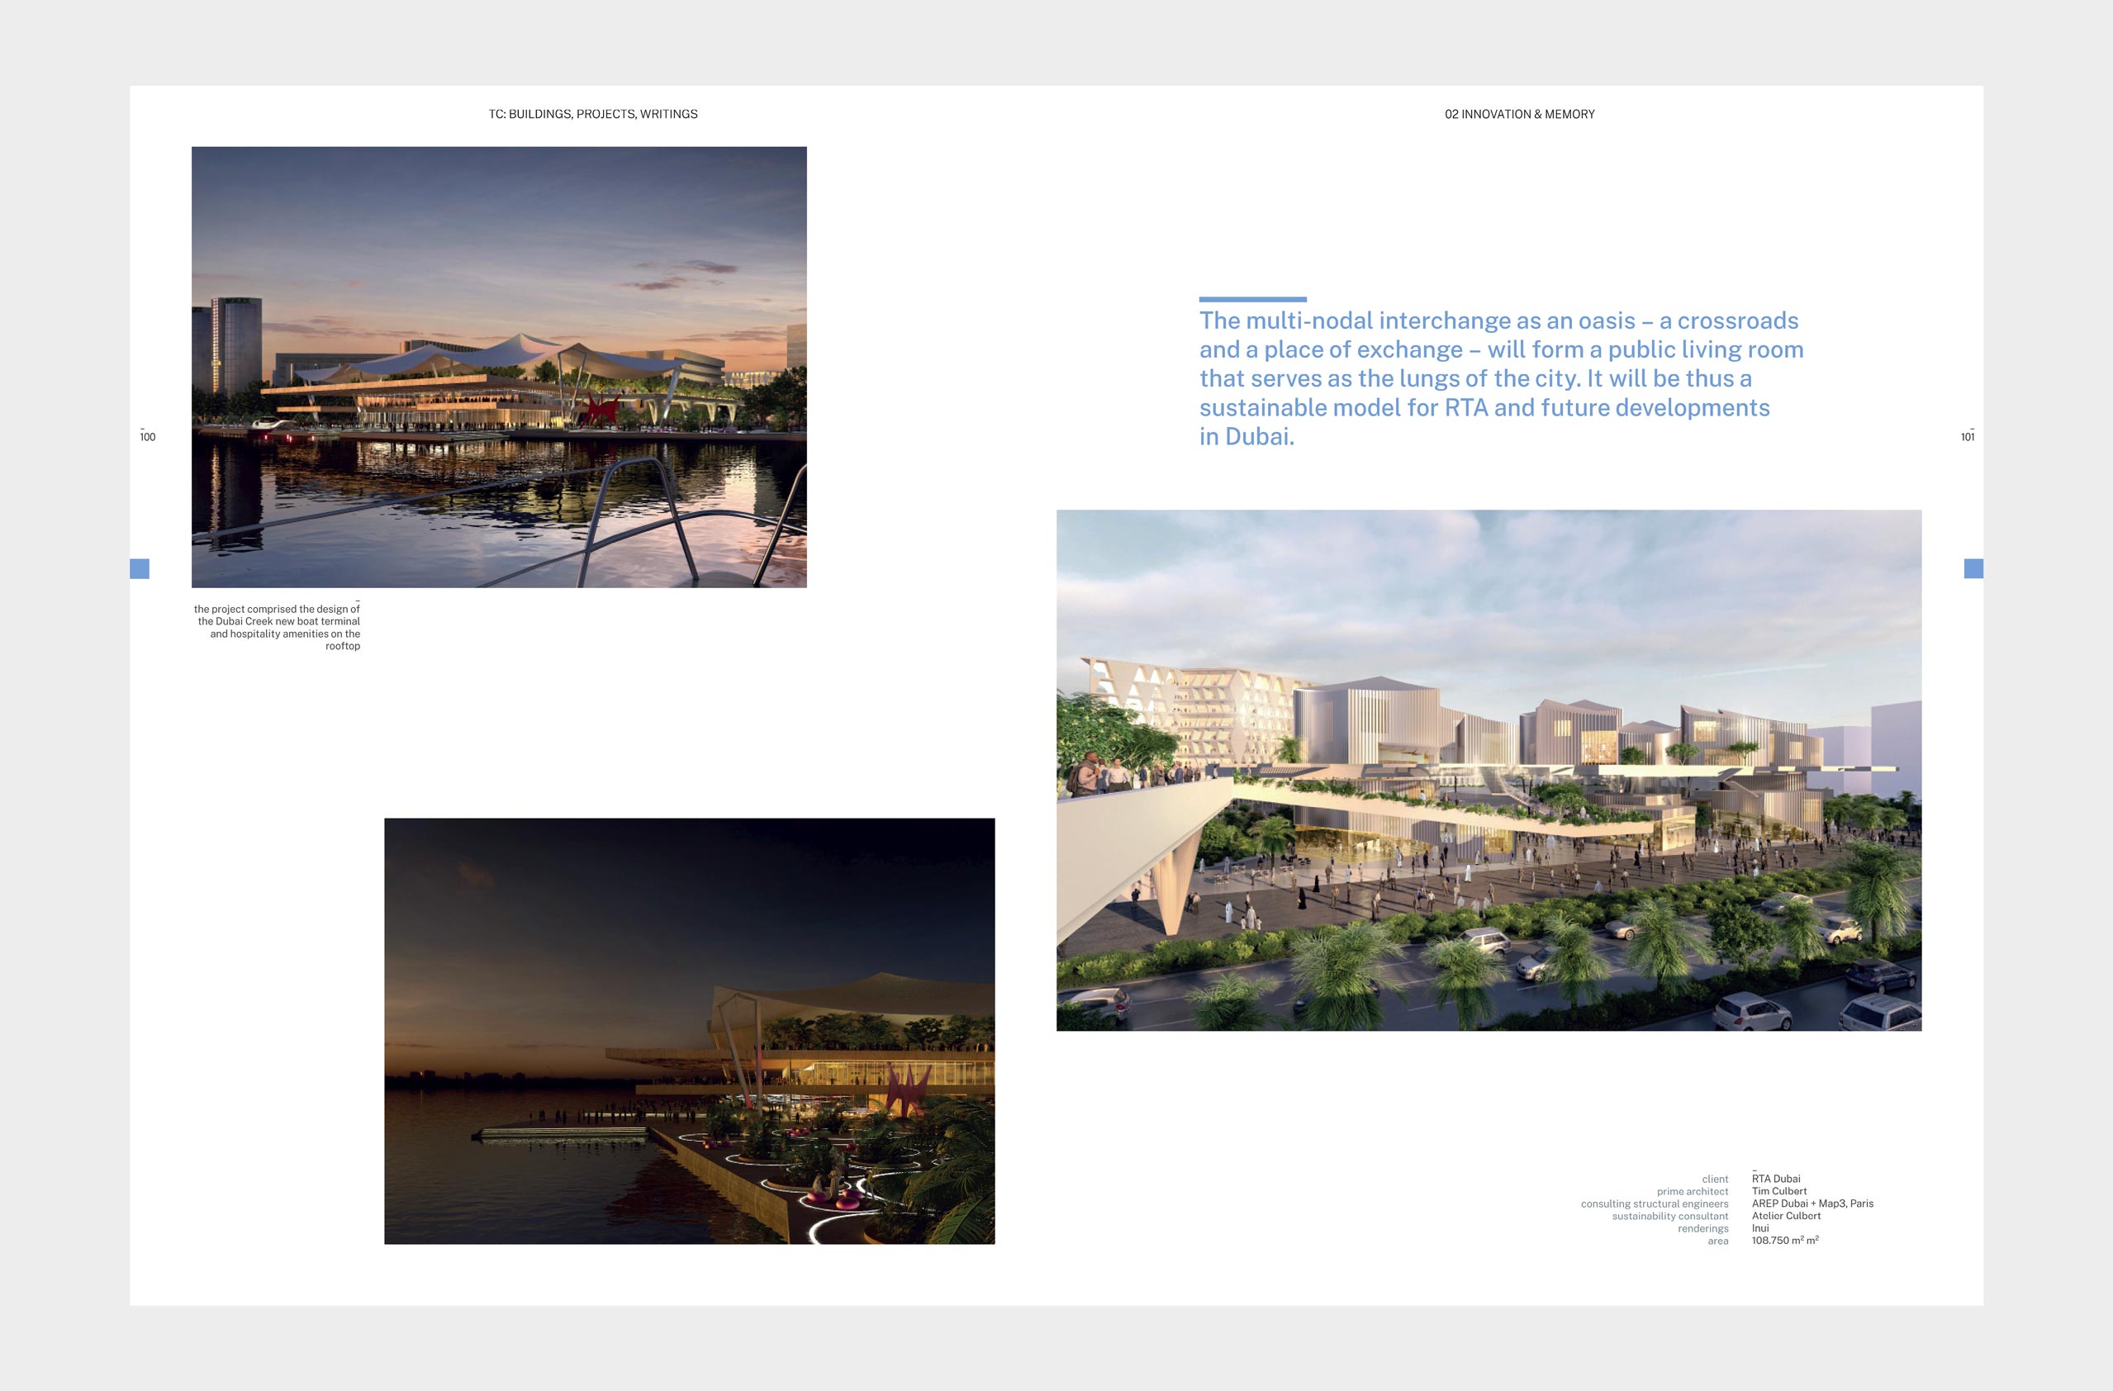Select the night waterfront rendering image
2113x1391 pixels.
(x=689, y=1031)
